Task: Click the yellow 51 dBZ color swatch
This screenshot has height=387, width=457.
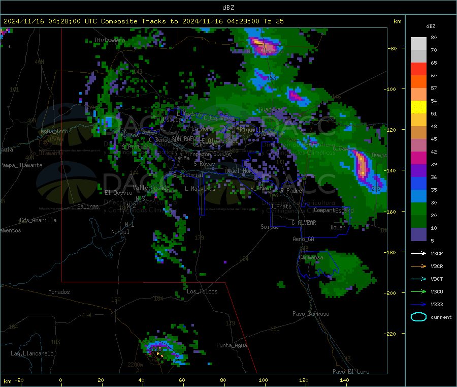Action: [418, 107]
